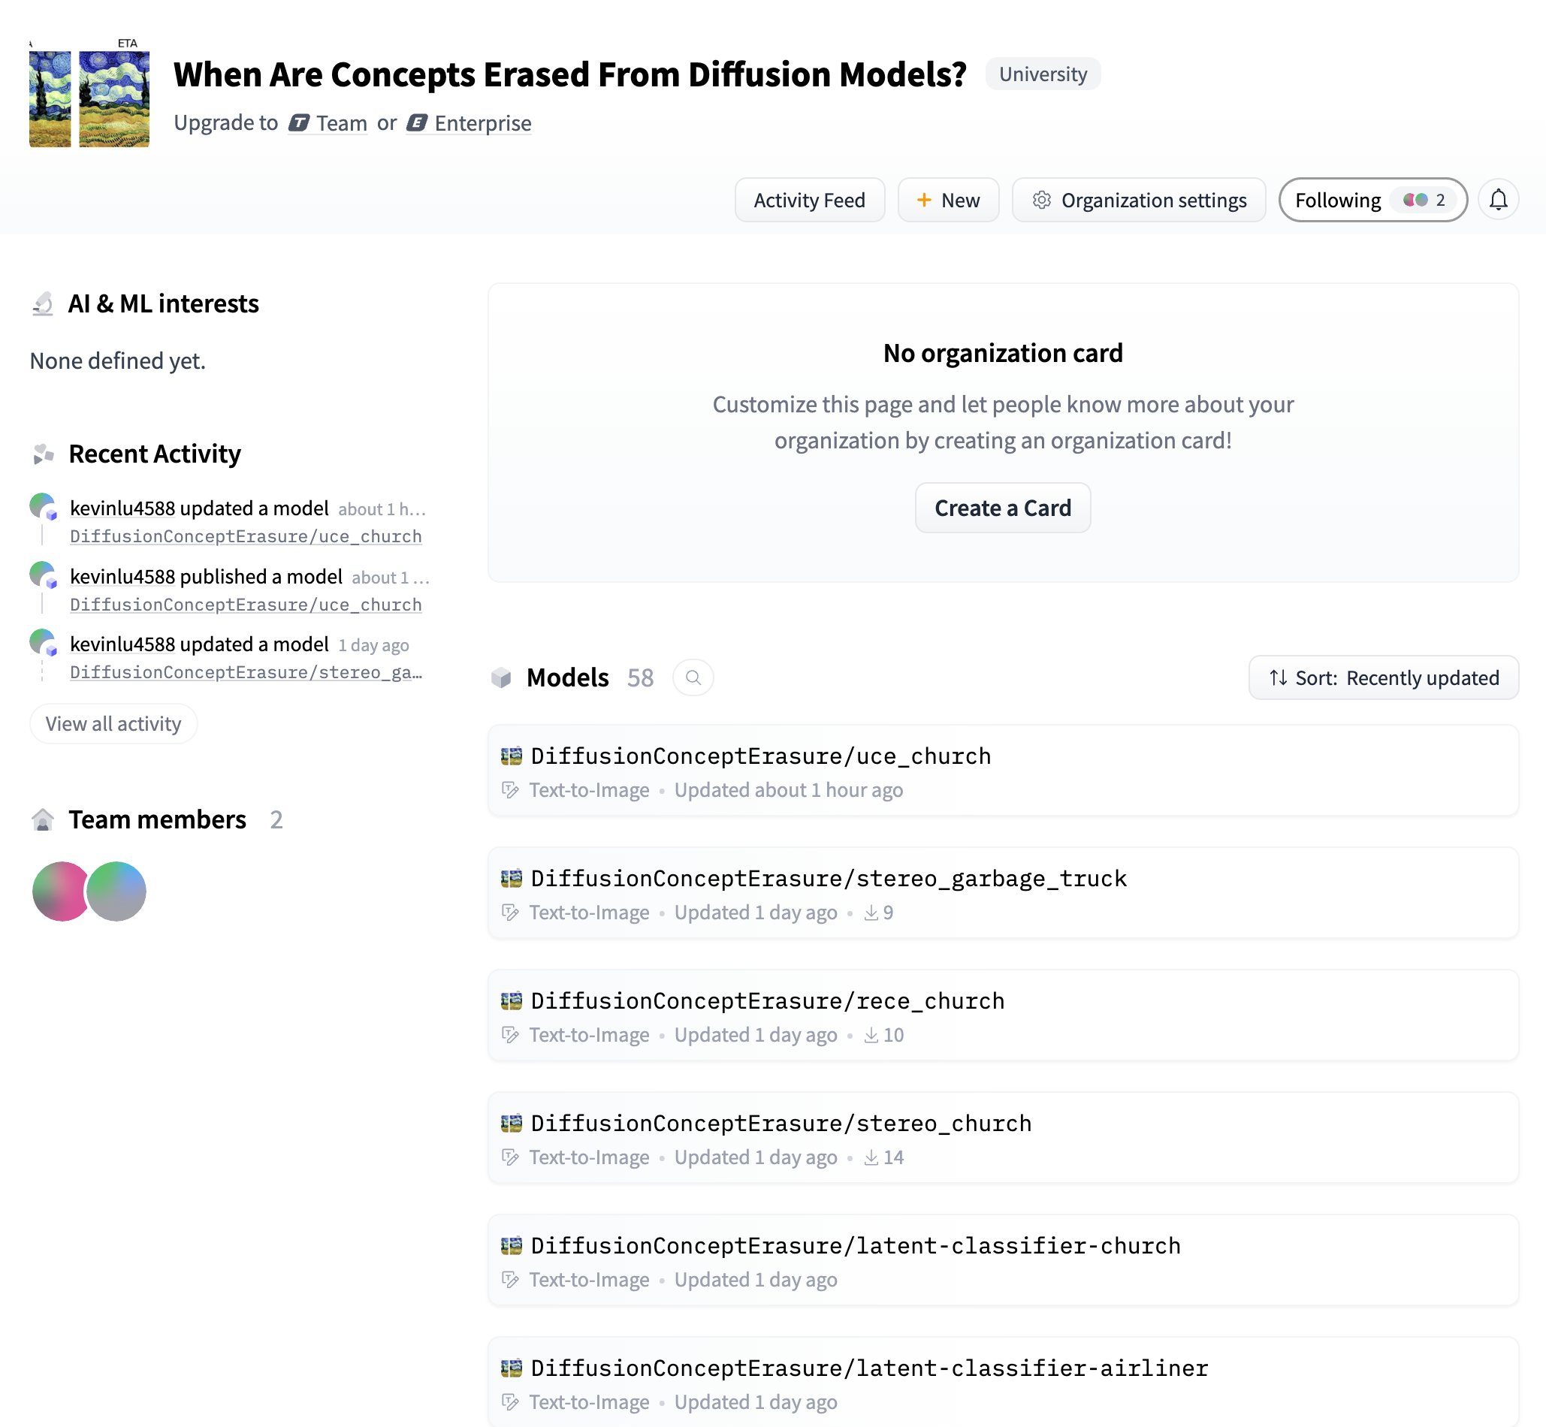Expand activity with View all activity
This screenshot has height=1427, width=1546.
click(113, 723)
